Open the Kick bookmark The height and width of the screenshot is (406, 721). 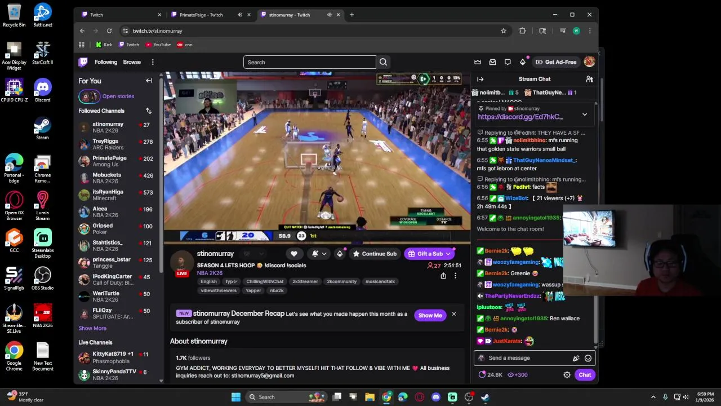(104, 45)
